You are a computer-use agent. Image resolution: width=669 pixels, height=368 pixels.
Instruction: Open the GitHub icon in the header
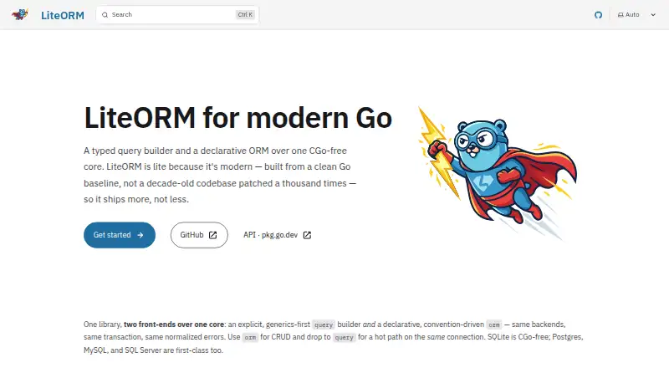598,15
